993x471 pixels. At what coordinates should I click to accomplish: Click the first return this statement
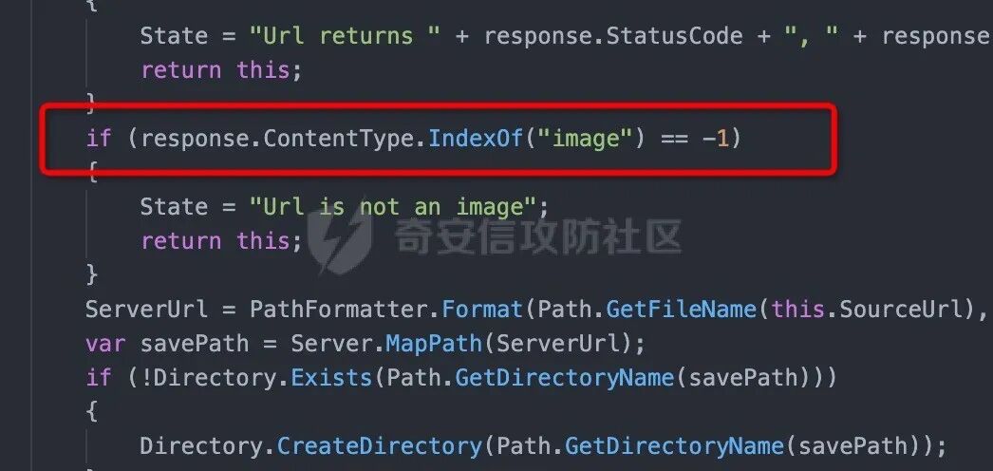click(x=221, y=69)
